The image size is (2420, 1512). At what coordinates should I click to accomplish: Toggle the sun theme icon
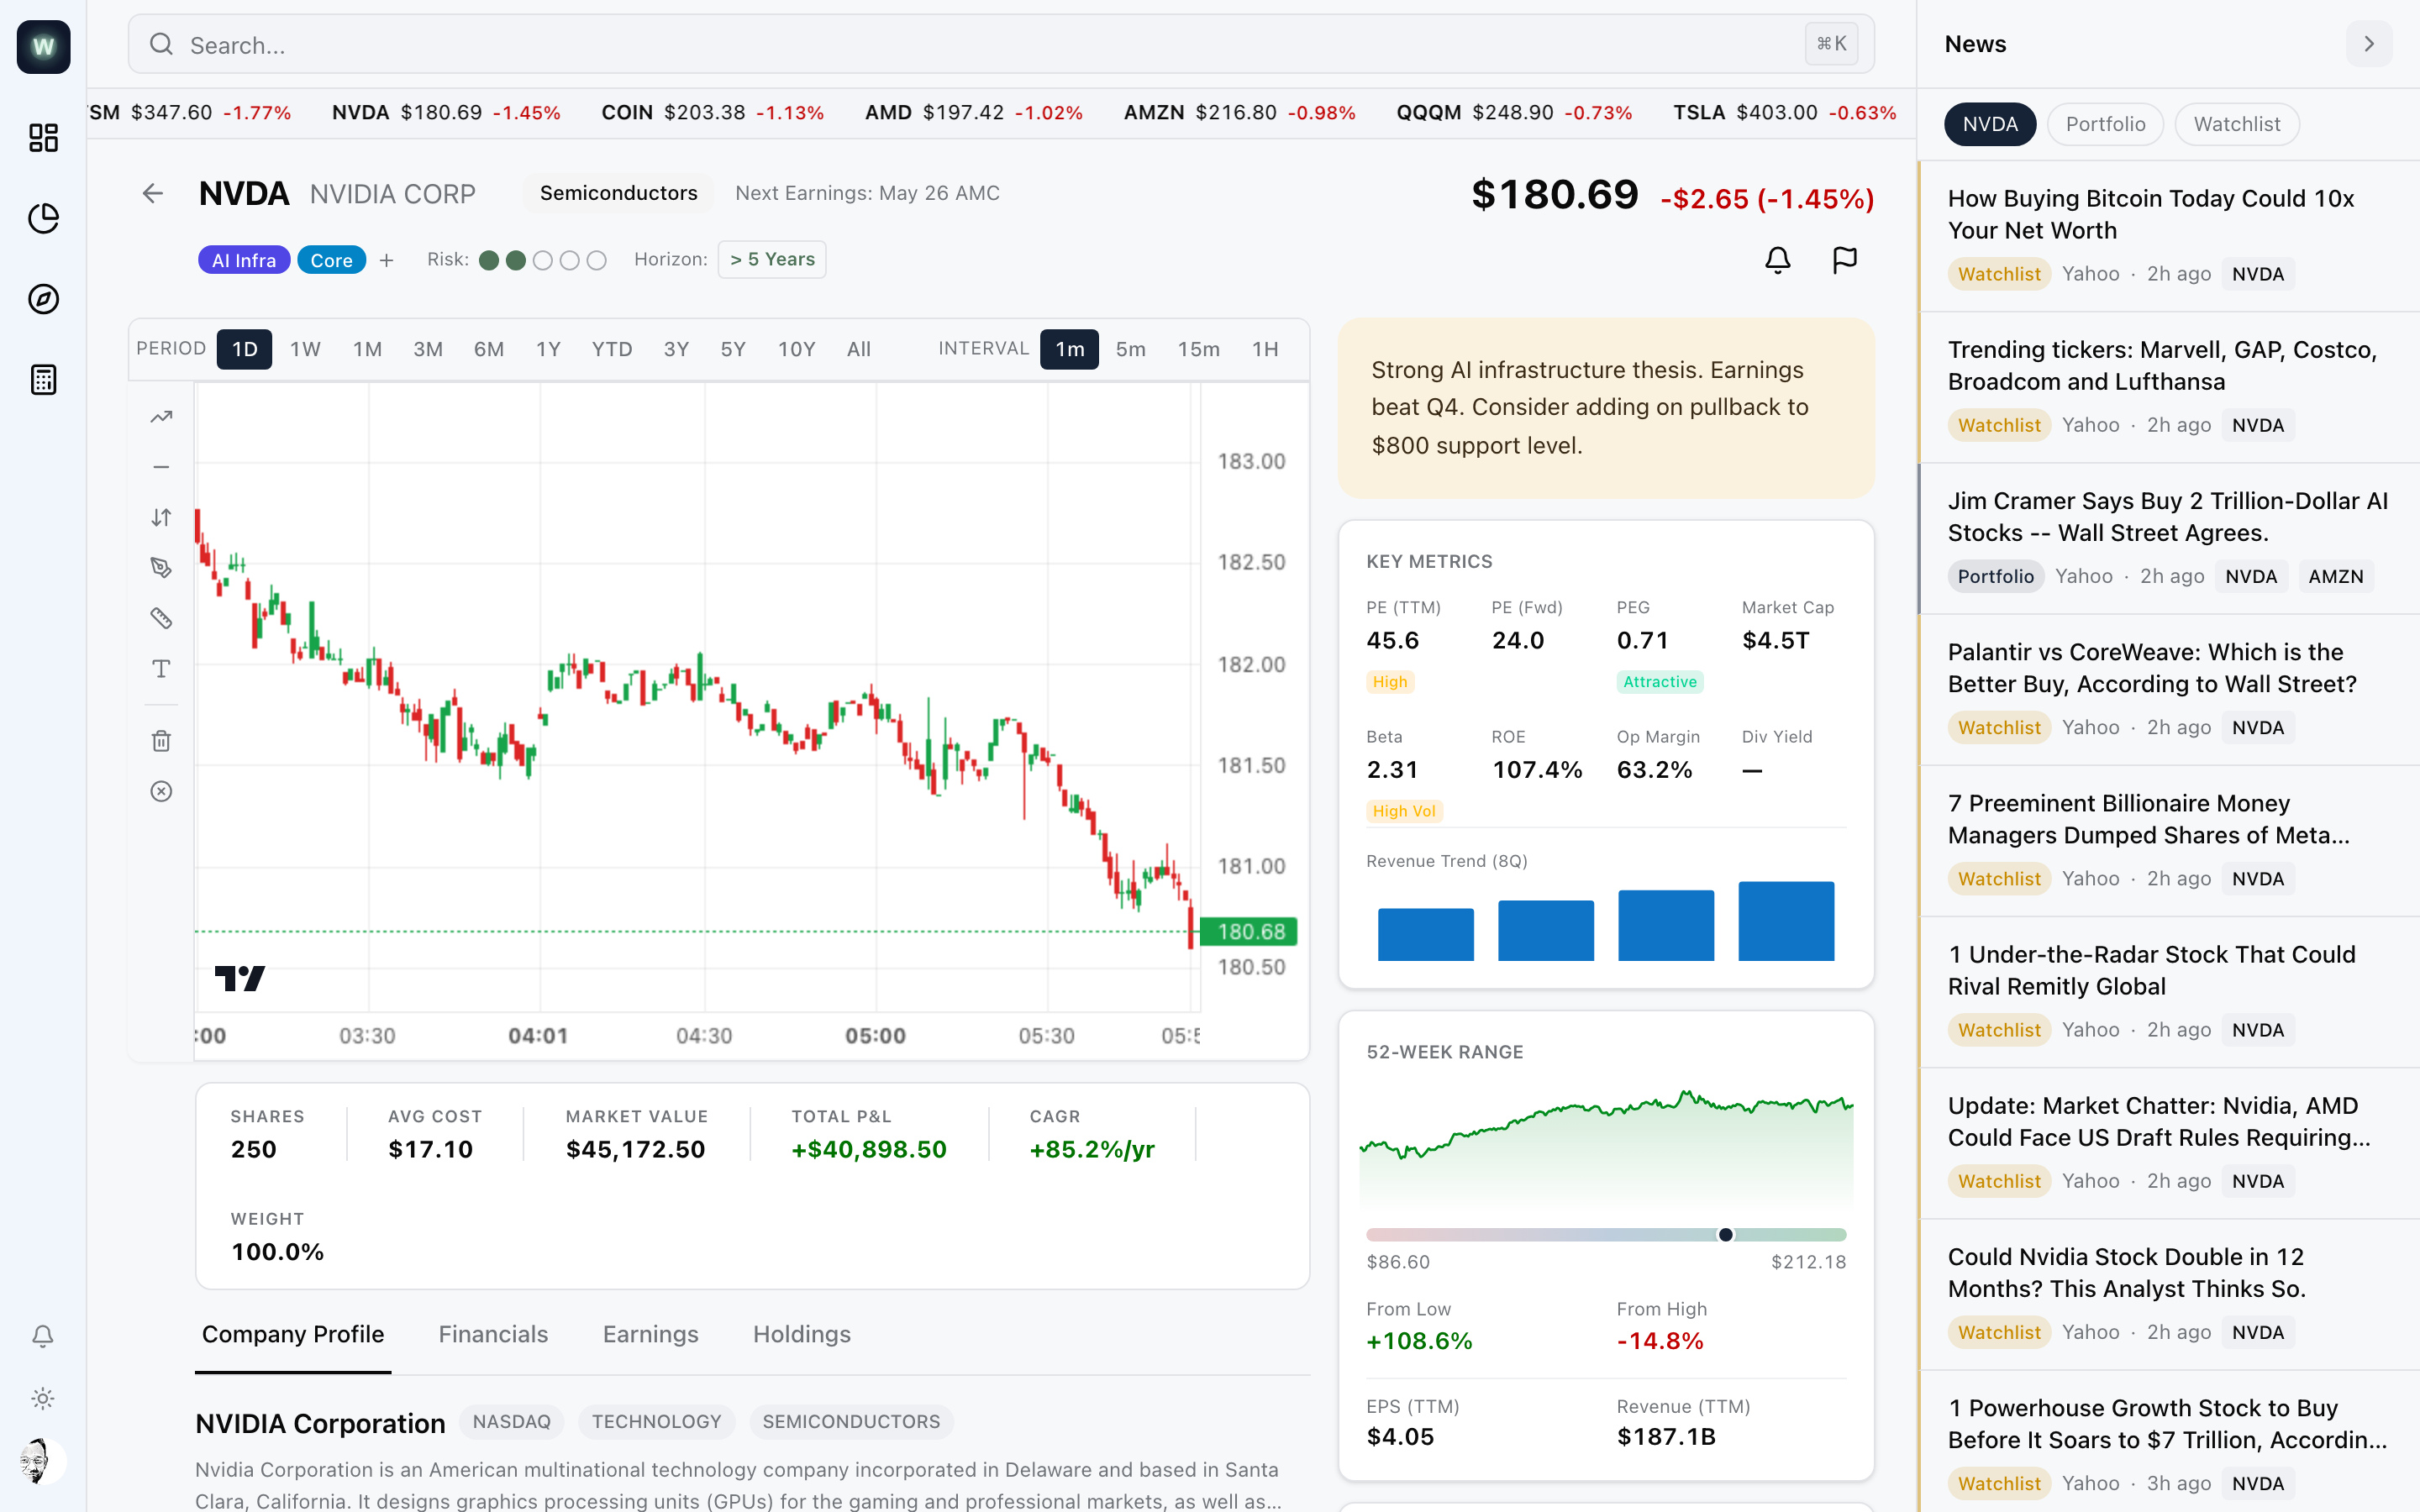[43, 1398]
